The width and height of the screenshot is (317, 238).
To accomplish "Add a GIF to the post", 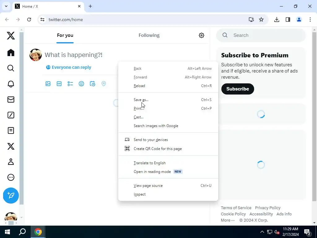I will click(x=59, y=84).
